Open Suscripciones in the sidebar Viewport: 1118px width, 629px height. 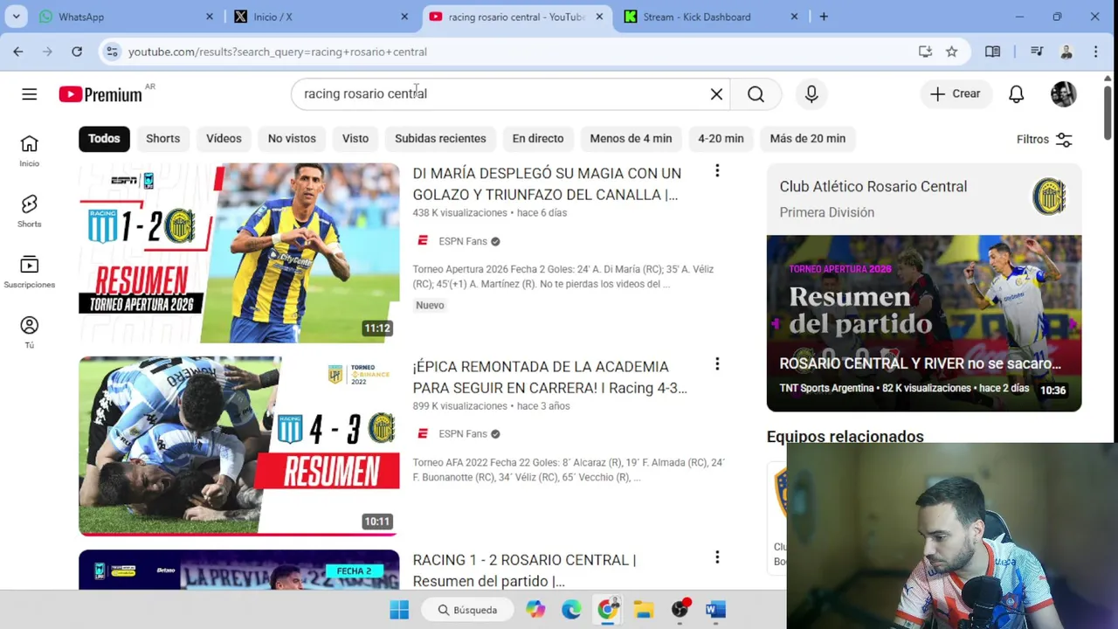[x=29, y=272]
